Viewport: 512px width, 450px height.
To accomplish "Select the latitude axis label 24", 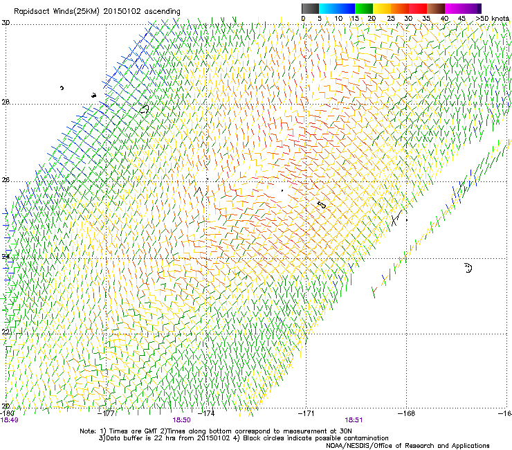I will click(x=6, y=256).
